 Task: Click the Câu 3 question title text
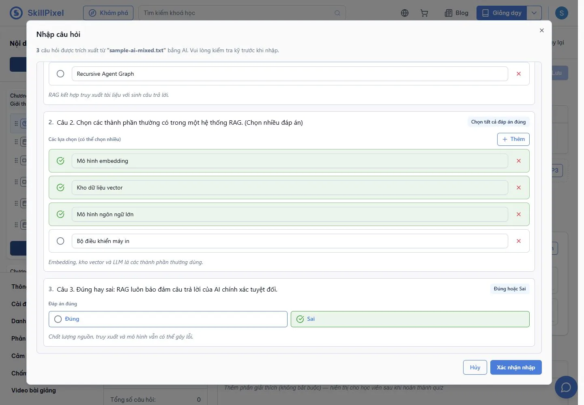coord(167,289)
